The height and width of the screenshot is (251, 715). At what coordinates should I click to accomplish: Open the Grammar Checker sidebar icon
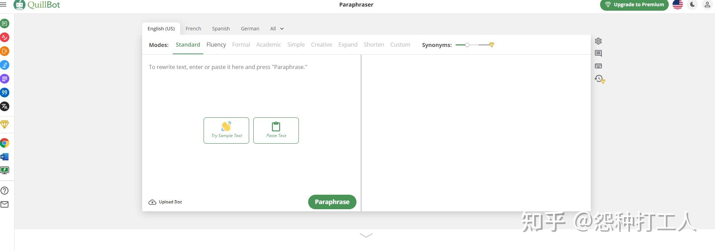click(4, 37)
